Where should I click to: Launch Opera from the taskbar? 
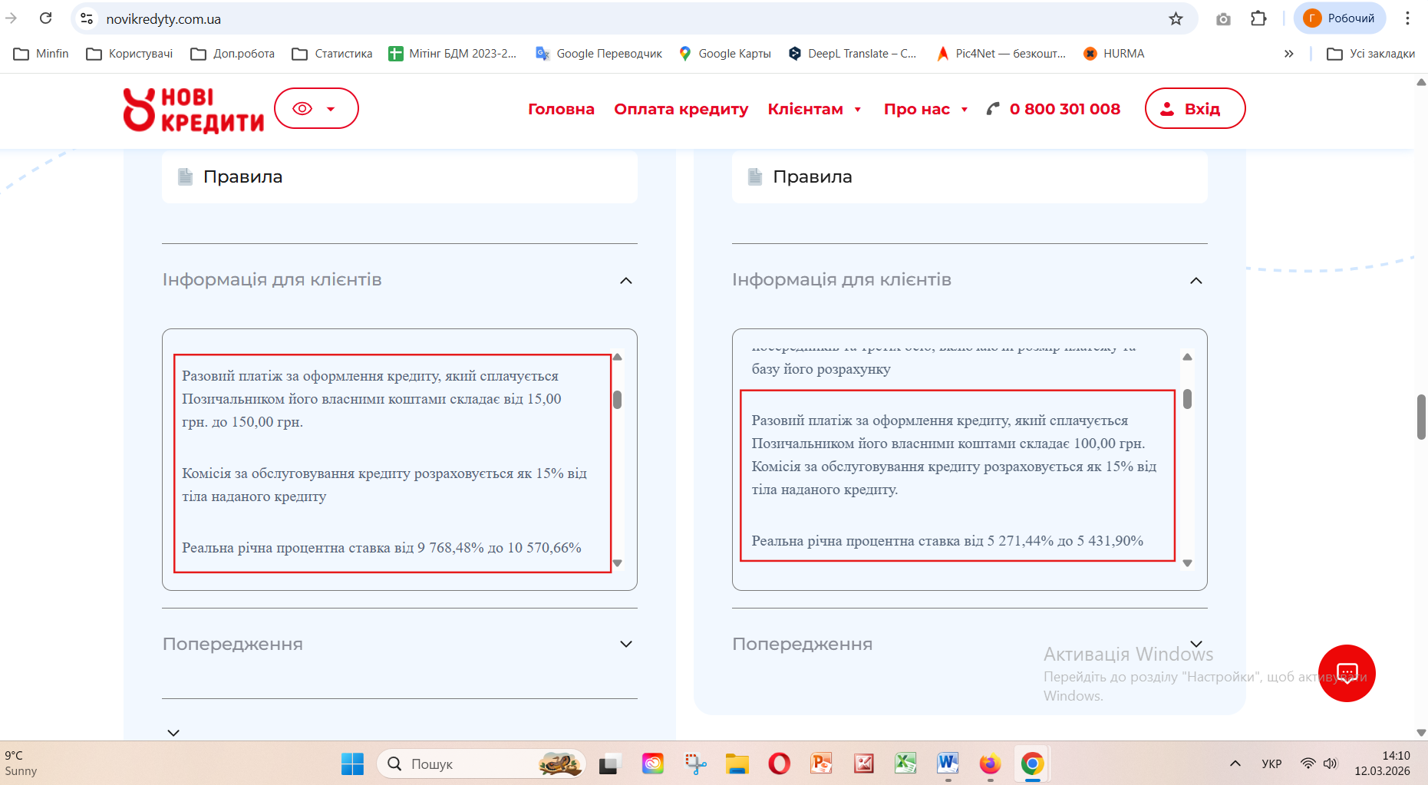pyautogui.click(x=779, y=764)
